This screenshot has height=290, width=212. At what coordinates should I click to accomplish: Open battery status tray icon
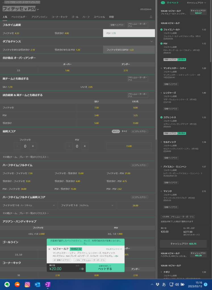click(182, 284)
